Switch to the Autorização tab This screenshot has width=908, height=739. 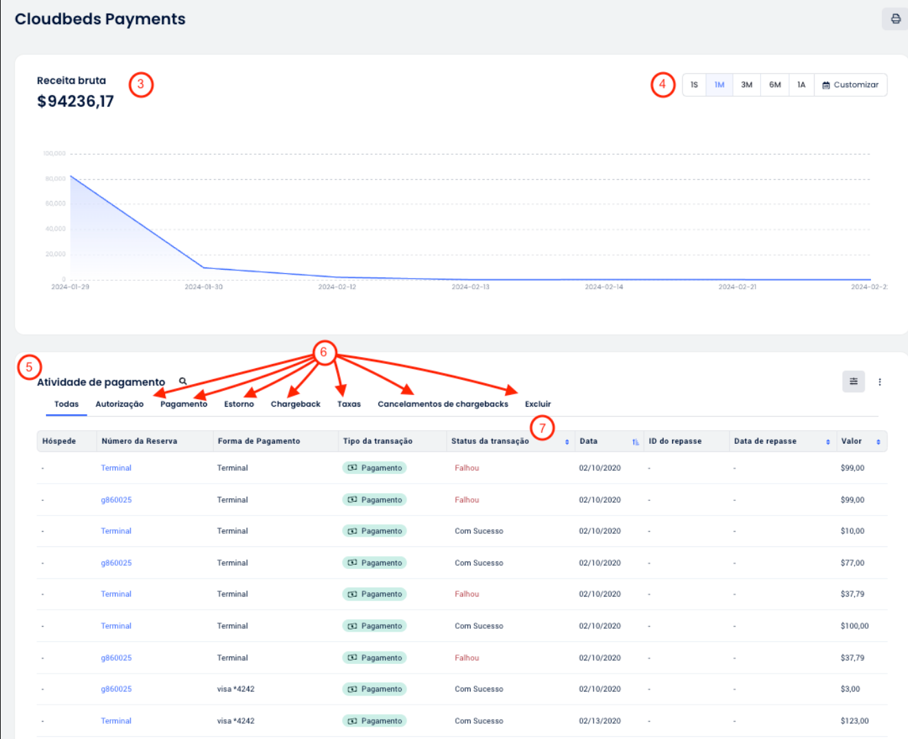point(120,404)
